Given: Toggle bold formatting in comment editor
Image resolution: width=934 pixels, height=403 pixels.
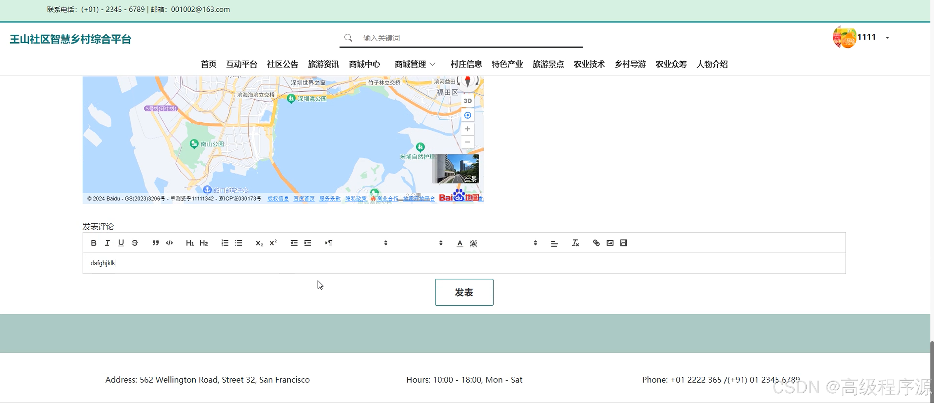Looking at the screenshot, I should 94,243.
